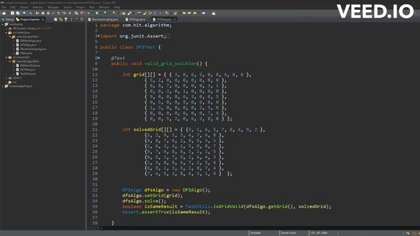420x236 pixels.
Task: Click the Step Over icon
Action: pos(64,13)
